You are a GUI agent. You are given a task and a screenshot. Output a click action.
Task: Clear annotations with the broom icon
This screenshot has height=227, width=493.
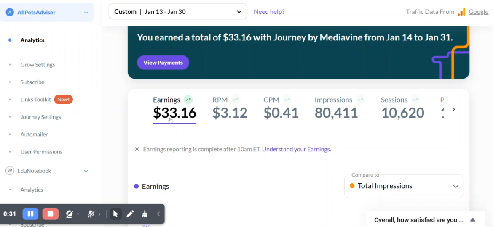coord(145,214)
